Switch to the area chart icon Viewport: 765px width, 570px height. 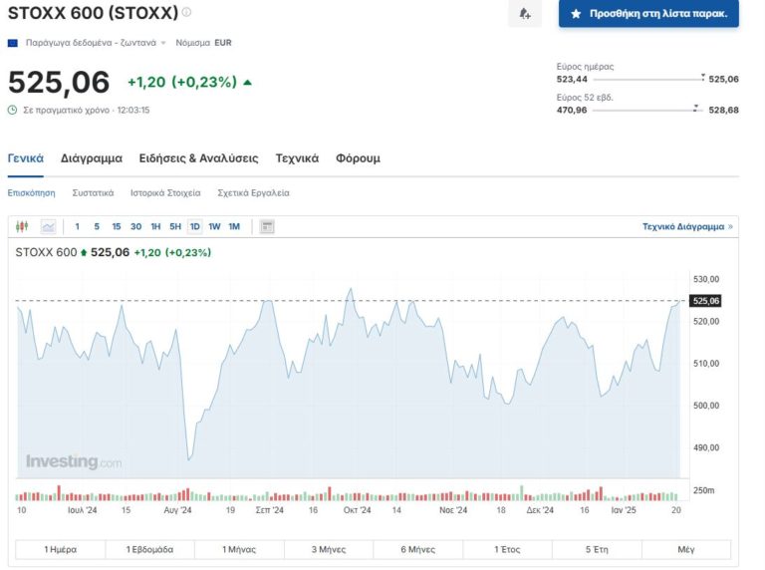[48, 227]
